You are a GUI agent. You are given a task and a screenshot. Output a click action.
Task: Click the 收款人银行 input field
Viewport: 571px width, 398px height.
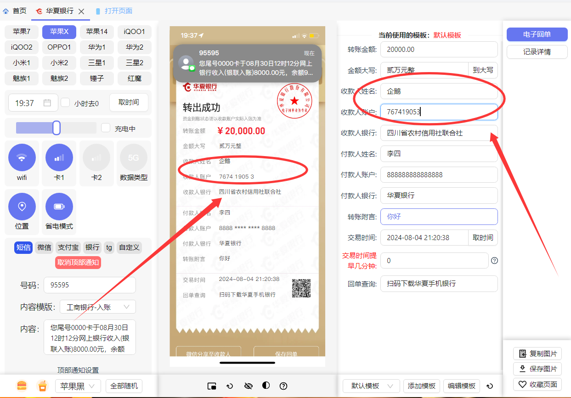click(439, 133)
